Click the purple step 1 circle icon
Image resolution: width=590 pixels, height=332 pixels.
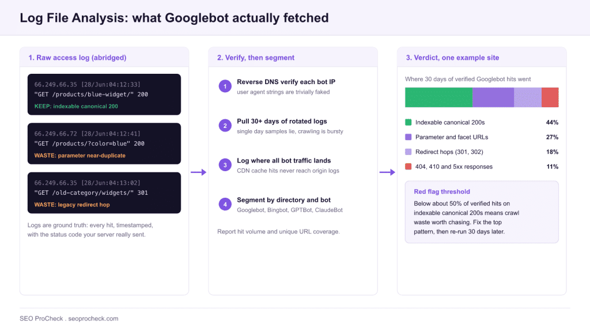[x=225, y=86]
